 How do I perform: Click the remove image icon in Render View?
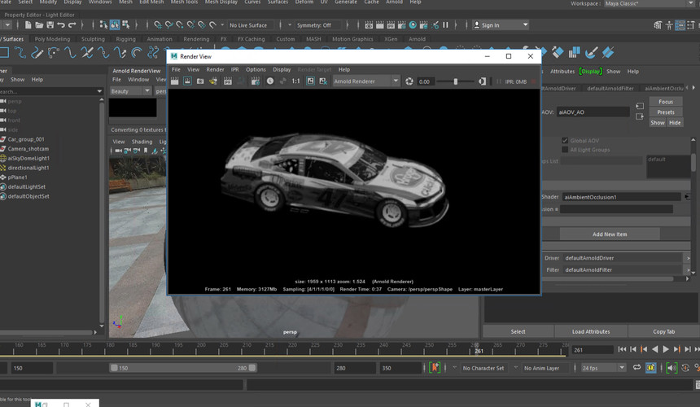point(322,81)
